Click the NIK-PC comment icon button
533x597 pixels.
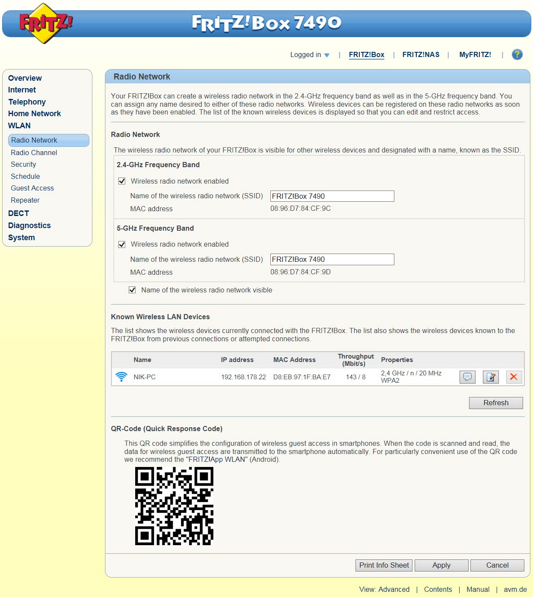467,377
